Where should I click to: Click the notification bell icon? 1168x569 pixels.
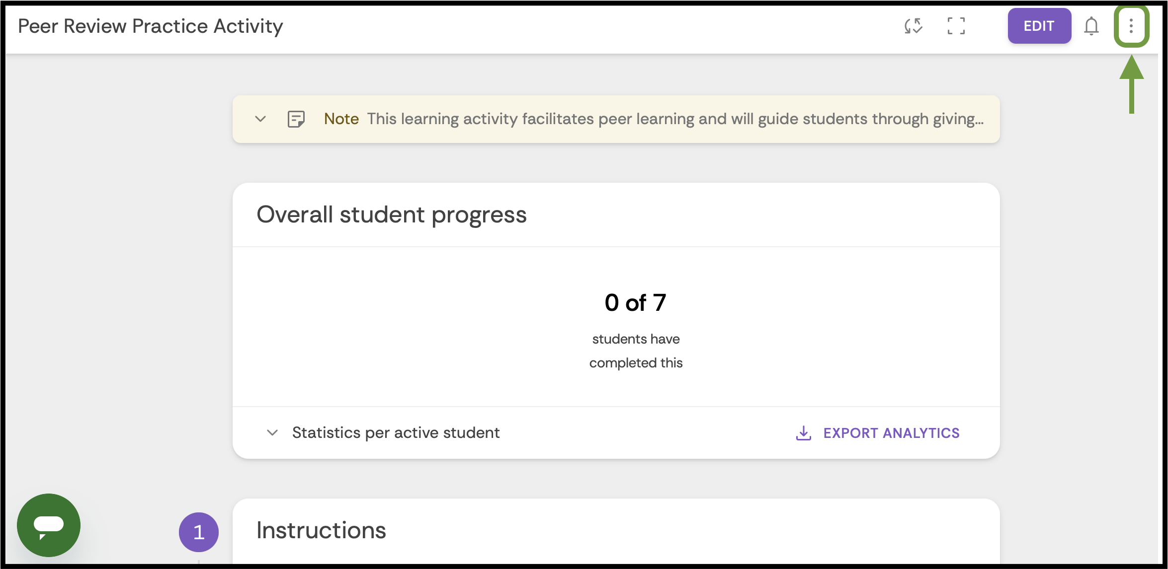pyautogui.click(x=1091, y=26)
